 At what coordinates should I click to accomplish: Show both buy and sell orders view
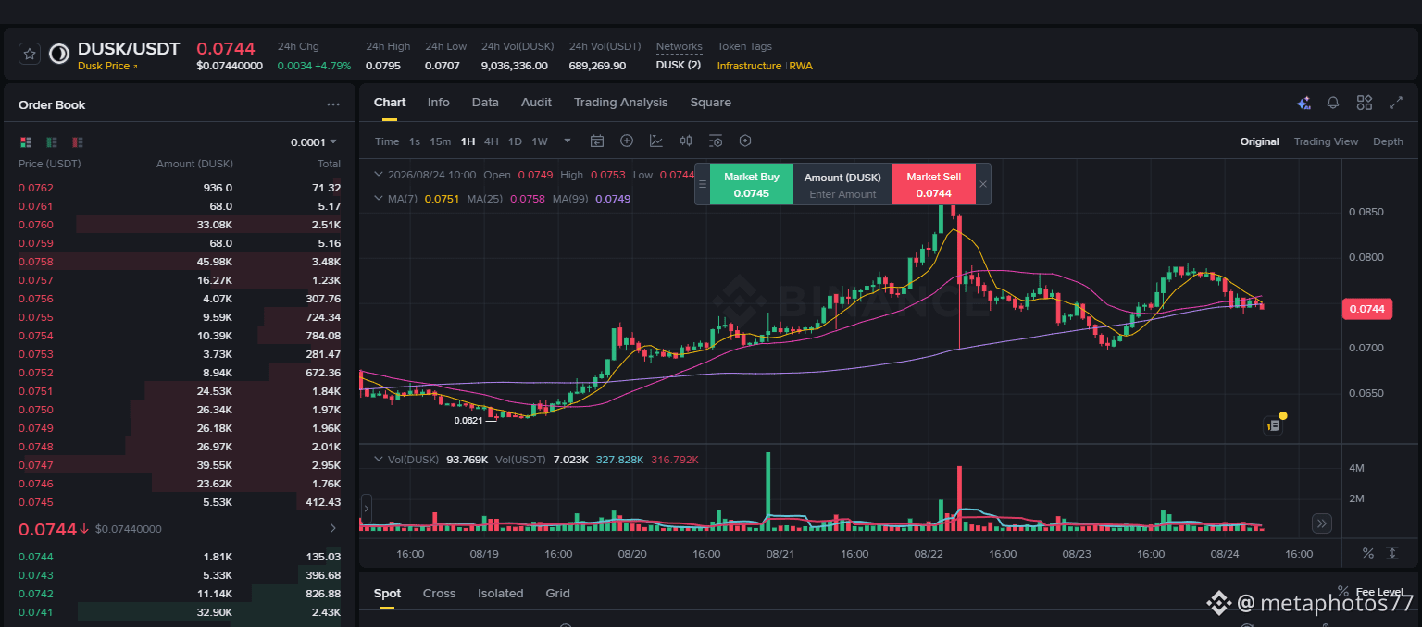(26, 142)
